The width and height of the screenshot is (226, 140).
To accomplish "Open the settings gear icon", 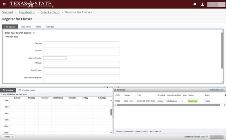I will [x=195, y=4].
